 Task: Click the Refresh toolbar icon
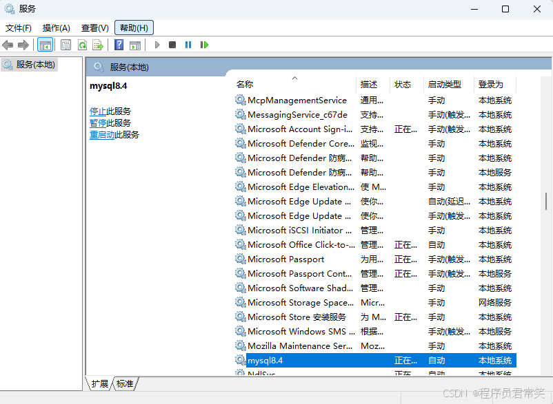(x=82, y=45)
